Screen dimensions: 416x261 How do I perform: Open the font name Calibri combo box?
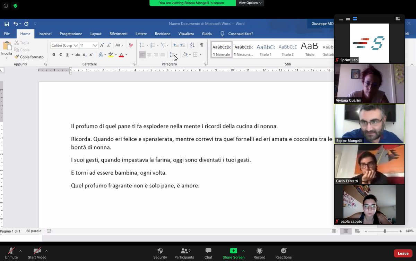(x=64, y=45)
